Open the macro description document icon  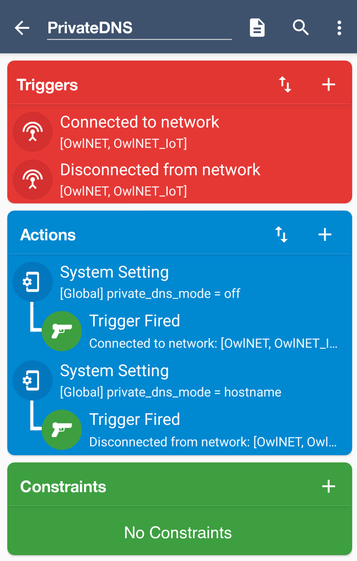click(x=257, y=28)
